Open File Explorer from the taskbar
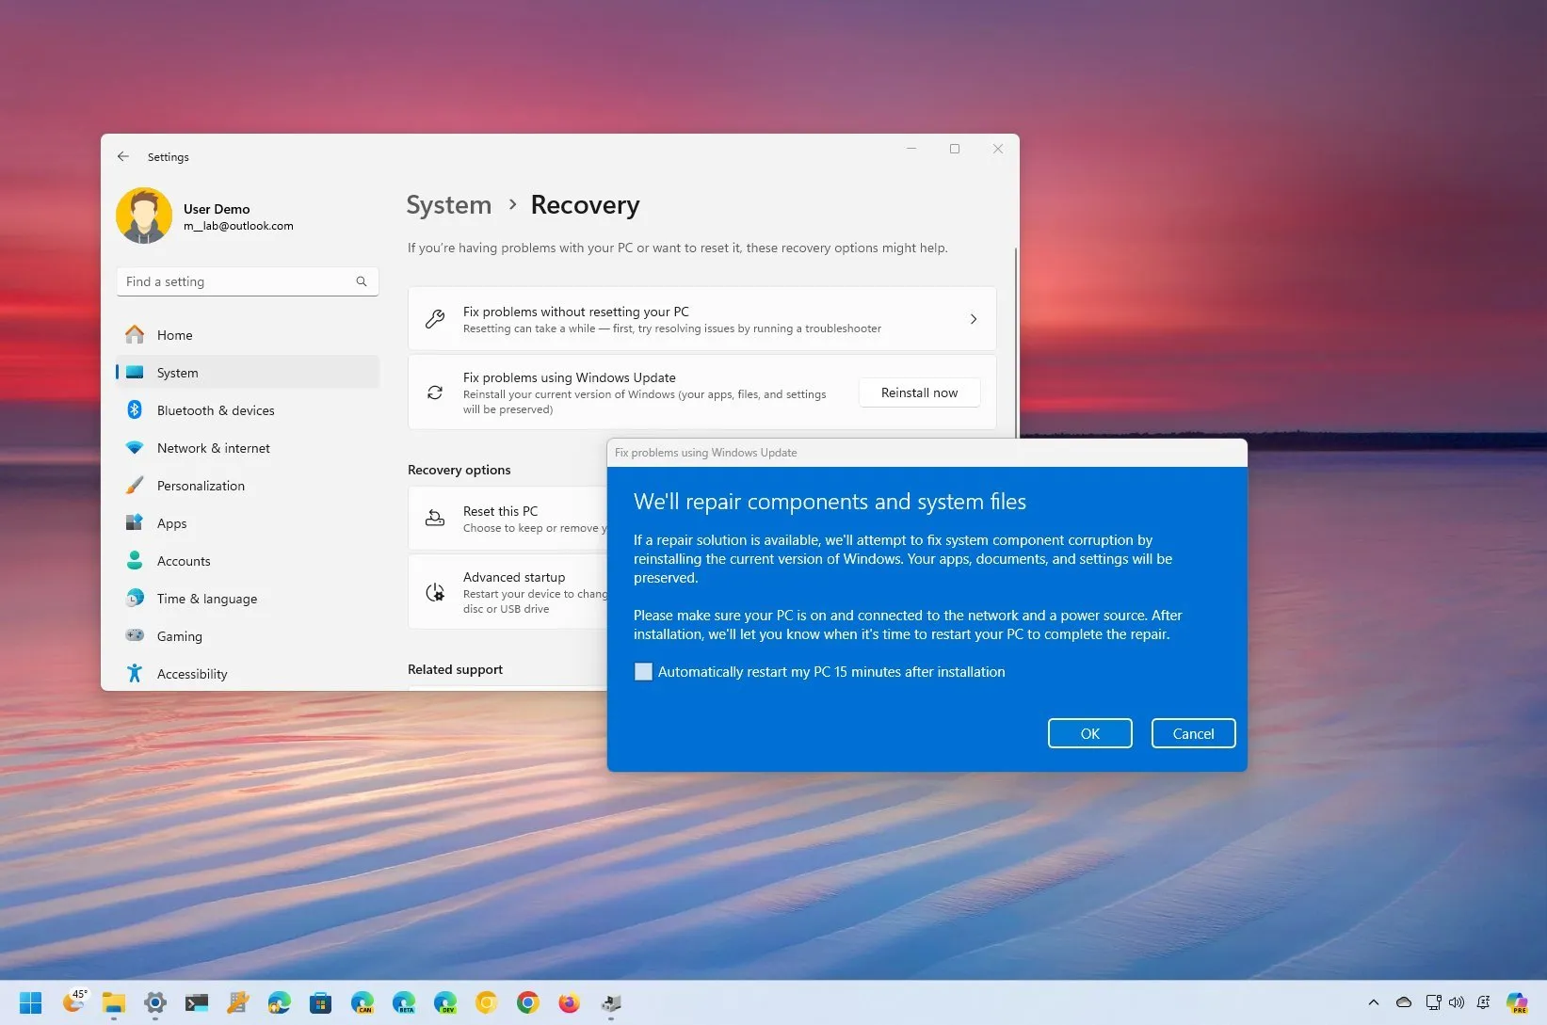The width and height of the screenshot is (1547, 1025). pyautogui.click(x=114, y=1003)
